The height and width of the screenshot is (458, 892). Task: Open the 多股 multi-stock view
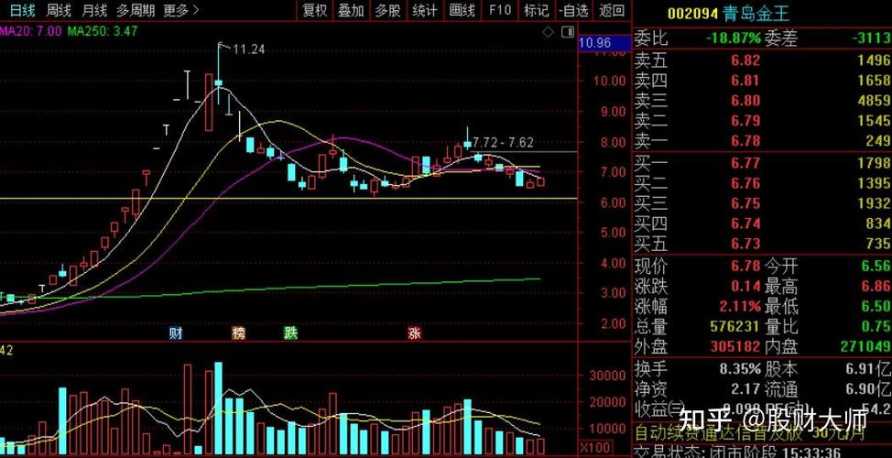(x=388, y=10)
